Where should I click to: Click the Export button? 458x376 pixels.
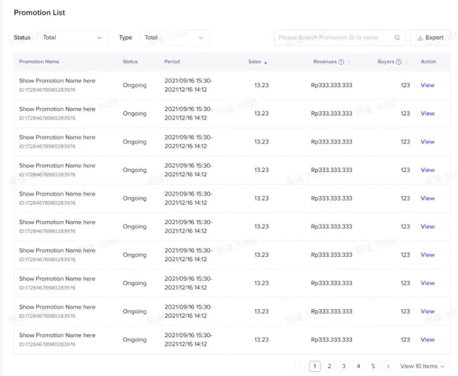(x=430, y=38)
